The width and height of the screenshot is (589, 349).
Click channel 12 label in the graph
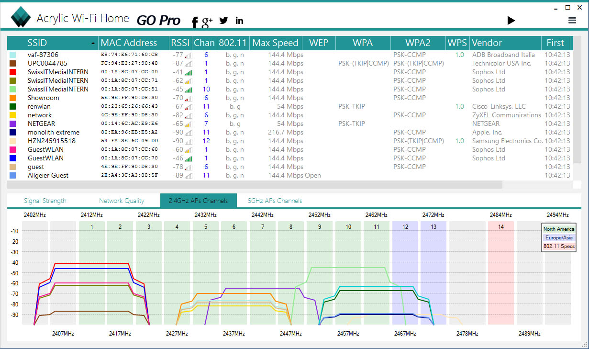(x=405, y=226)
